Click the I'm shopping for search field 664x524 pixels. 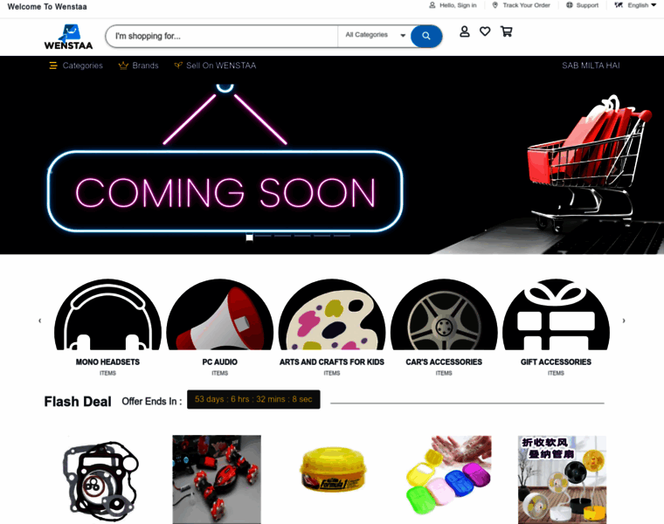point(221,36)
